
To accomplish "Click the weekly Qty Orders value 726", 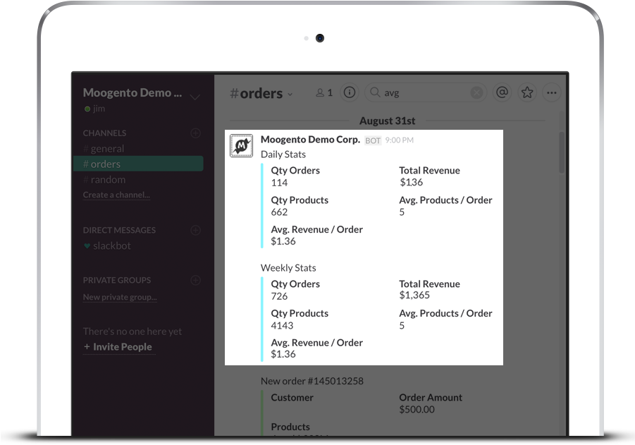I will [279, 296].
